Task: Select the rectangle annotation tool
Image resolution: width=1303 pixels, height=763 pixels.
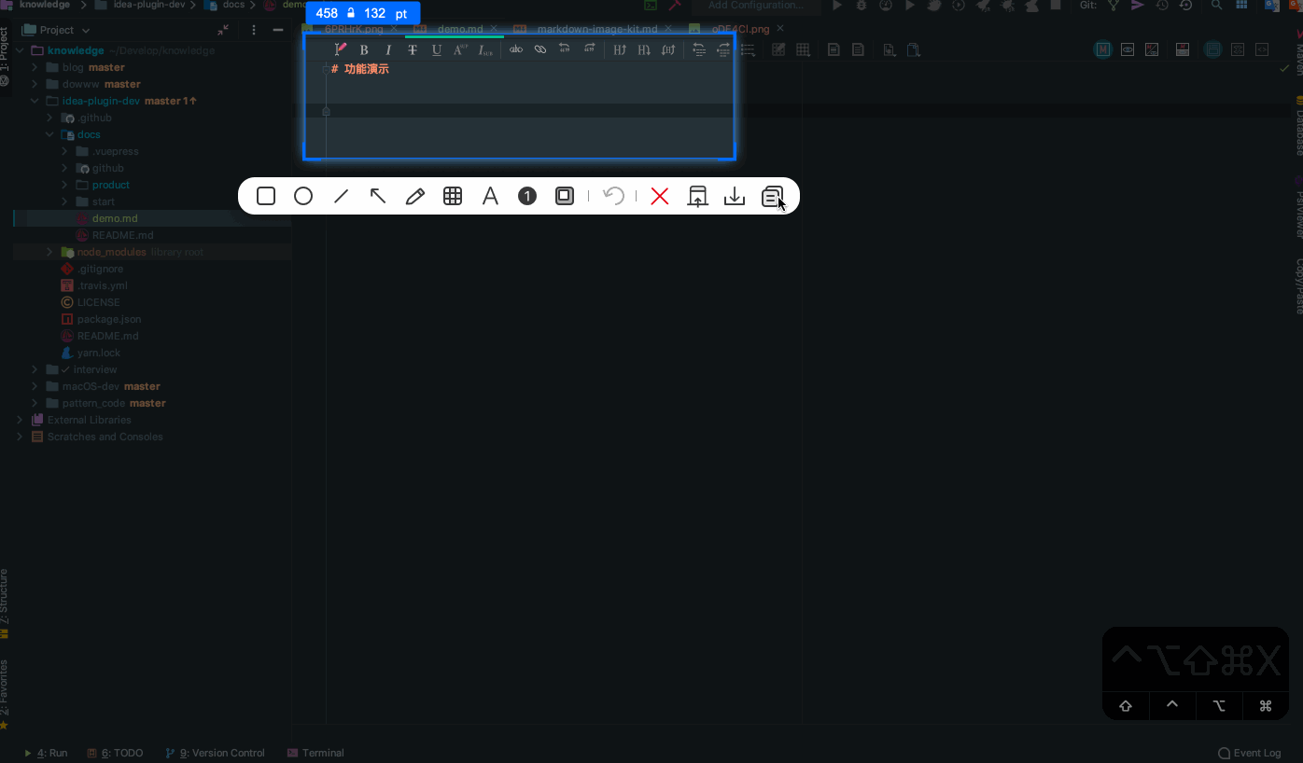Action: pos(266,196)
